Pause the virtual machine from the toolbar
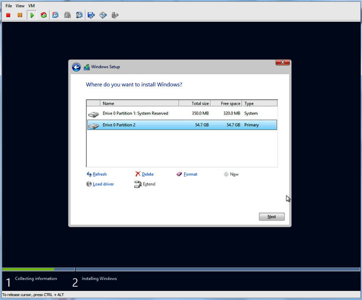 pos(20,15)
